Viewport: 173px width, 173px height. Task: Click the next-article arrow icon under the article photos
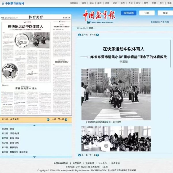click(x=97, y=155)
